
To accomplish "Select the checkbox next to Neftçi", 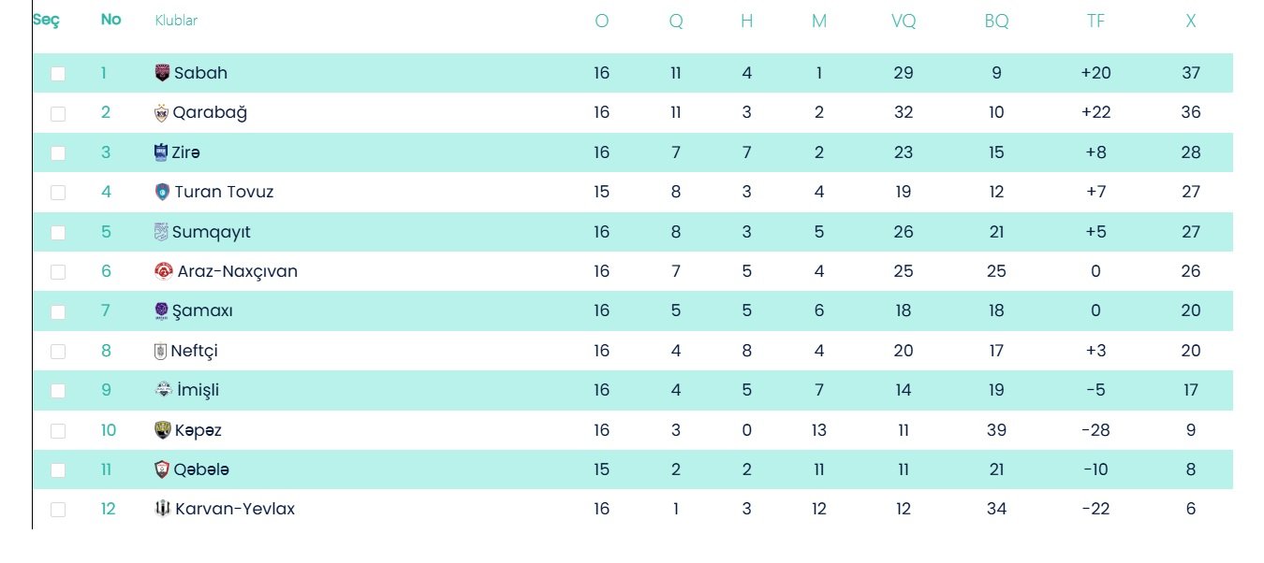I will [x=58, y=352].
